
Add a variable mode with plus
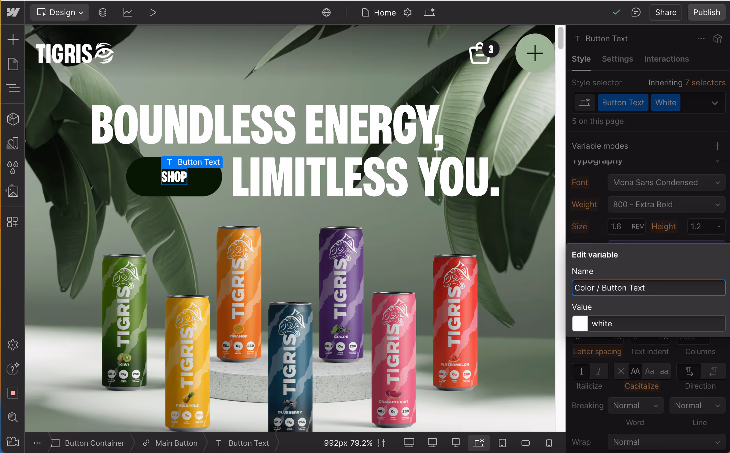click(718, 146)
